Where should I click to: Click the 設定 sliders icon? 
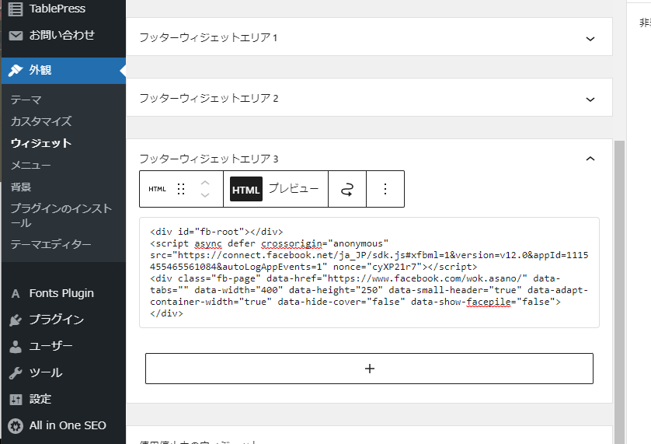click(x=16, y=400)
